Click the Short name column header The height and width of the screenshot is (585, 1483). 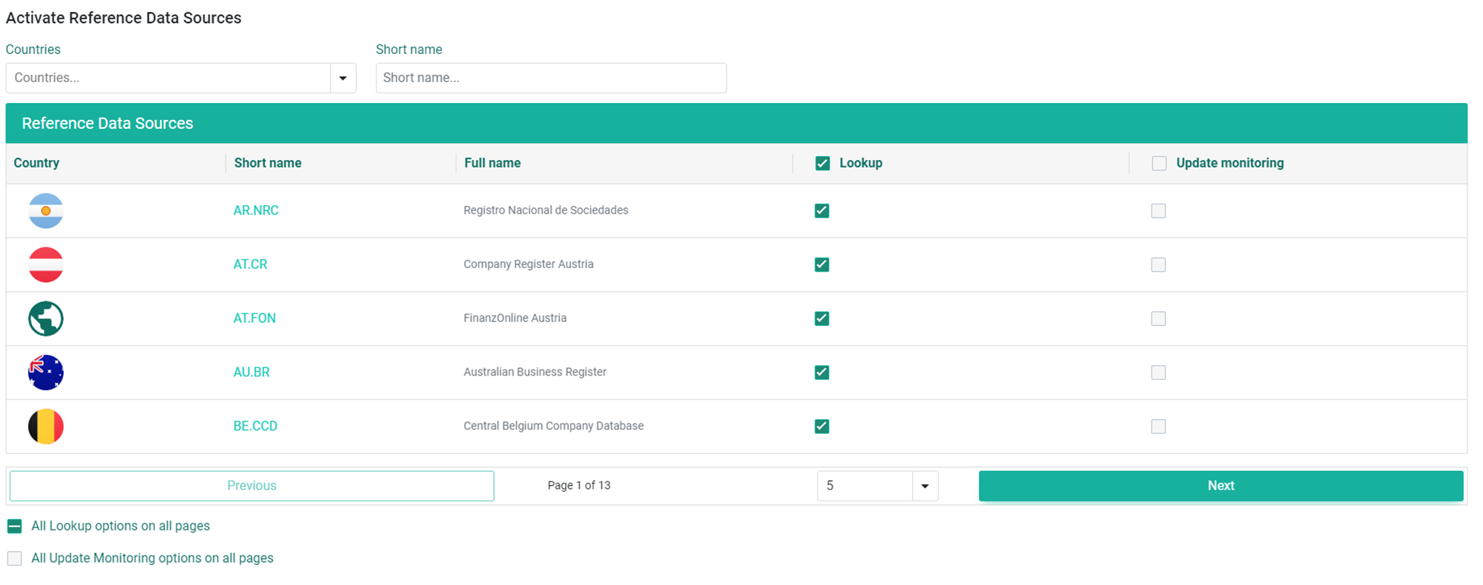(x=268, y=163)
